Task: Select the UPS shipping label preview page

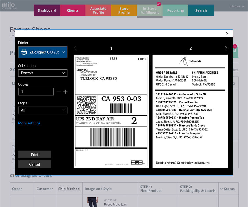Action: [111, 111]
